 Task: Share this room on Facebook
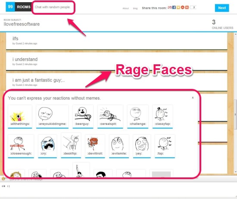pyautogui.click(x=174, y=7)
